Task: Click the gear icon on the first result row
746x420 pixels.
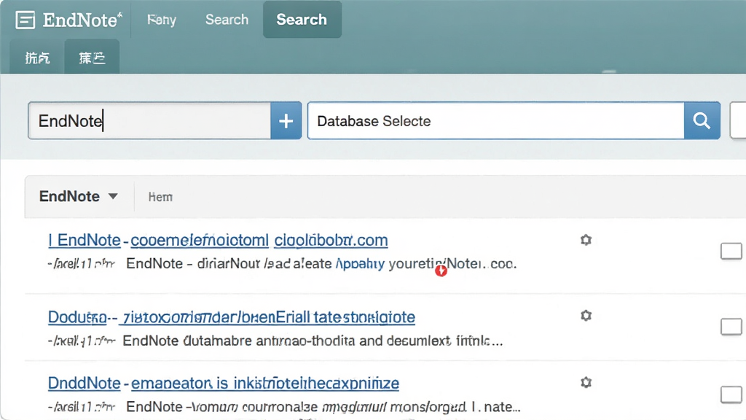Action: click(586, 239)
